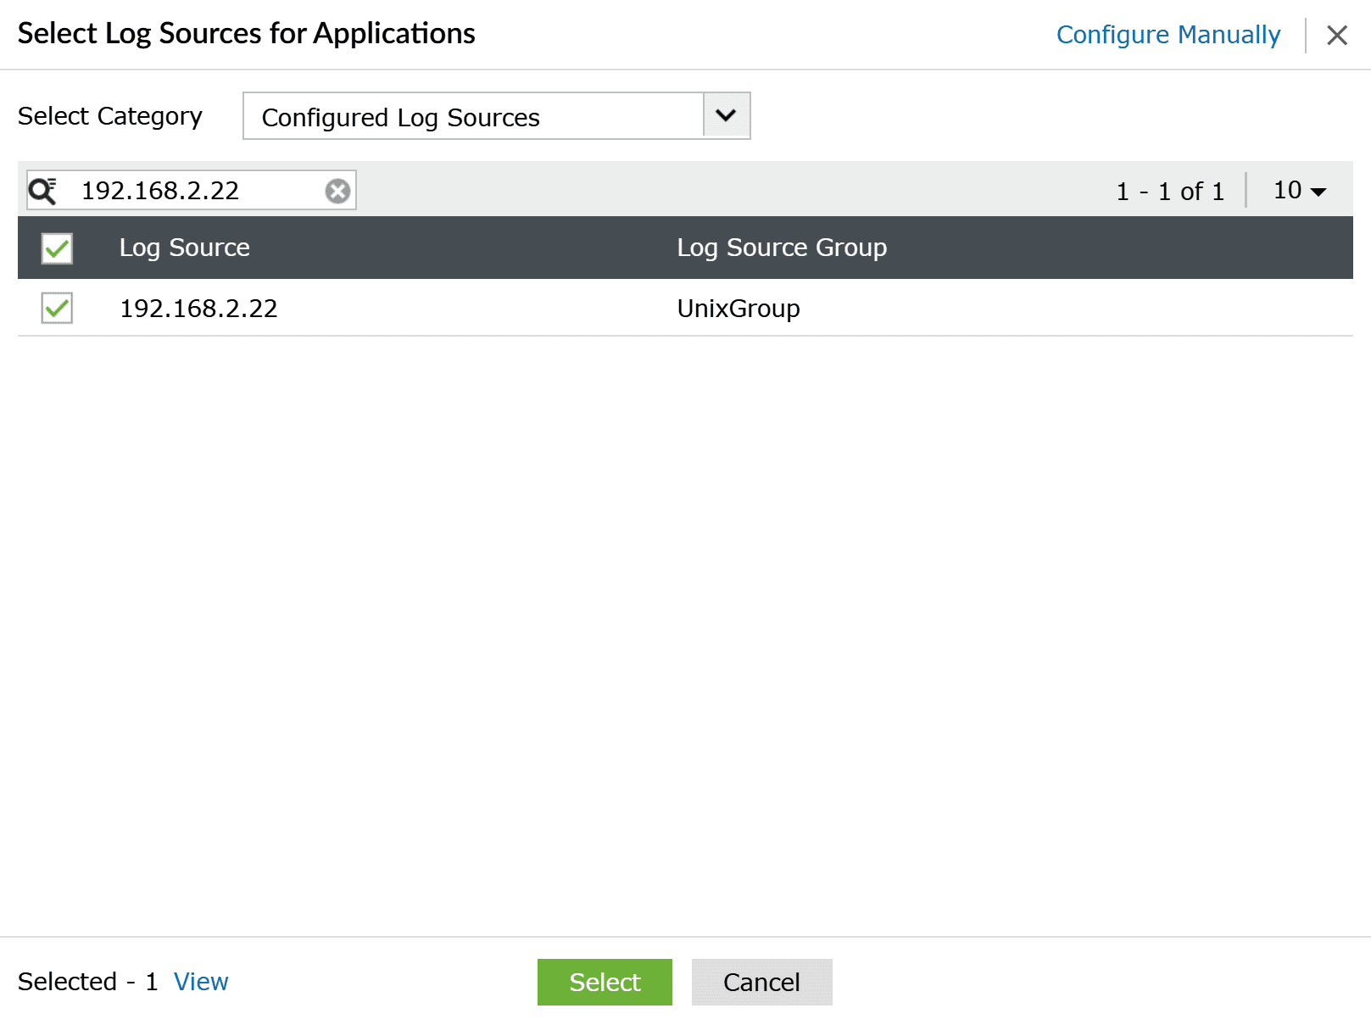The image size is (1371, 1025).
Task: Click the View link next to Selected count
Action: click(x=201, y=981)
